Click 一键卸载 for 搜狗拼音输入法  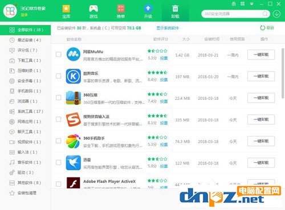(261, 119)
